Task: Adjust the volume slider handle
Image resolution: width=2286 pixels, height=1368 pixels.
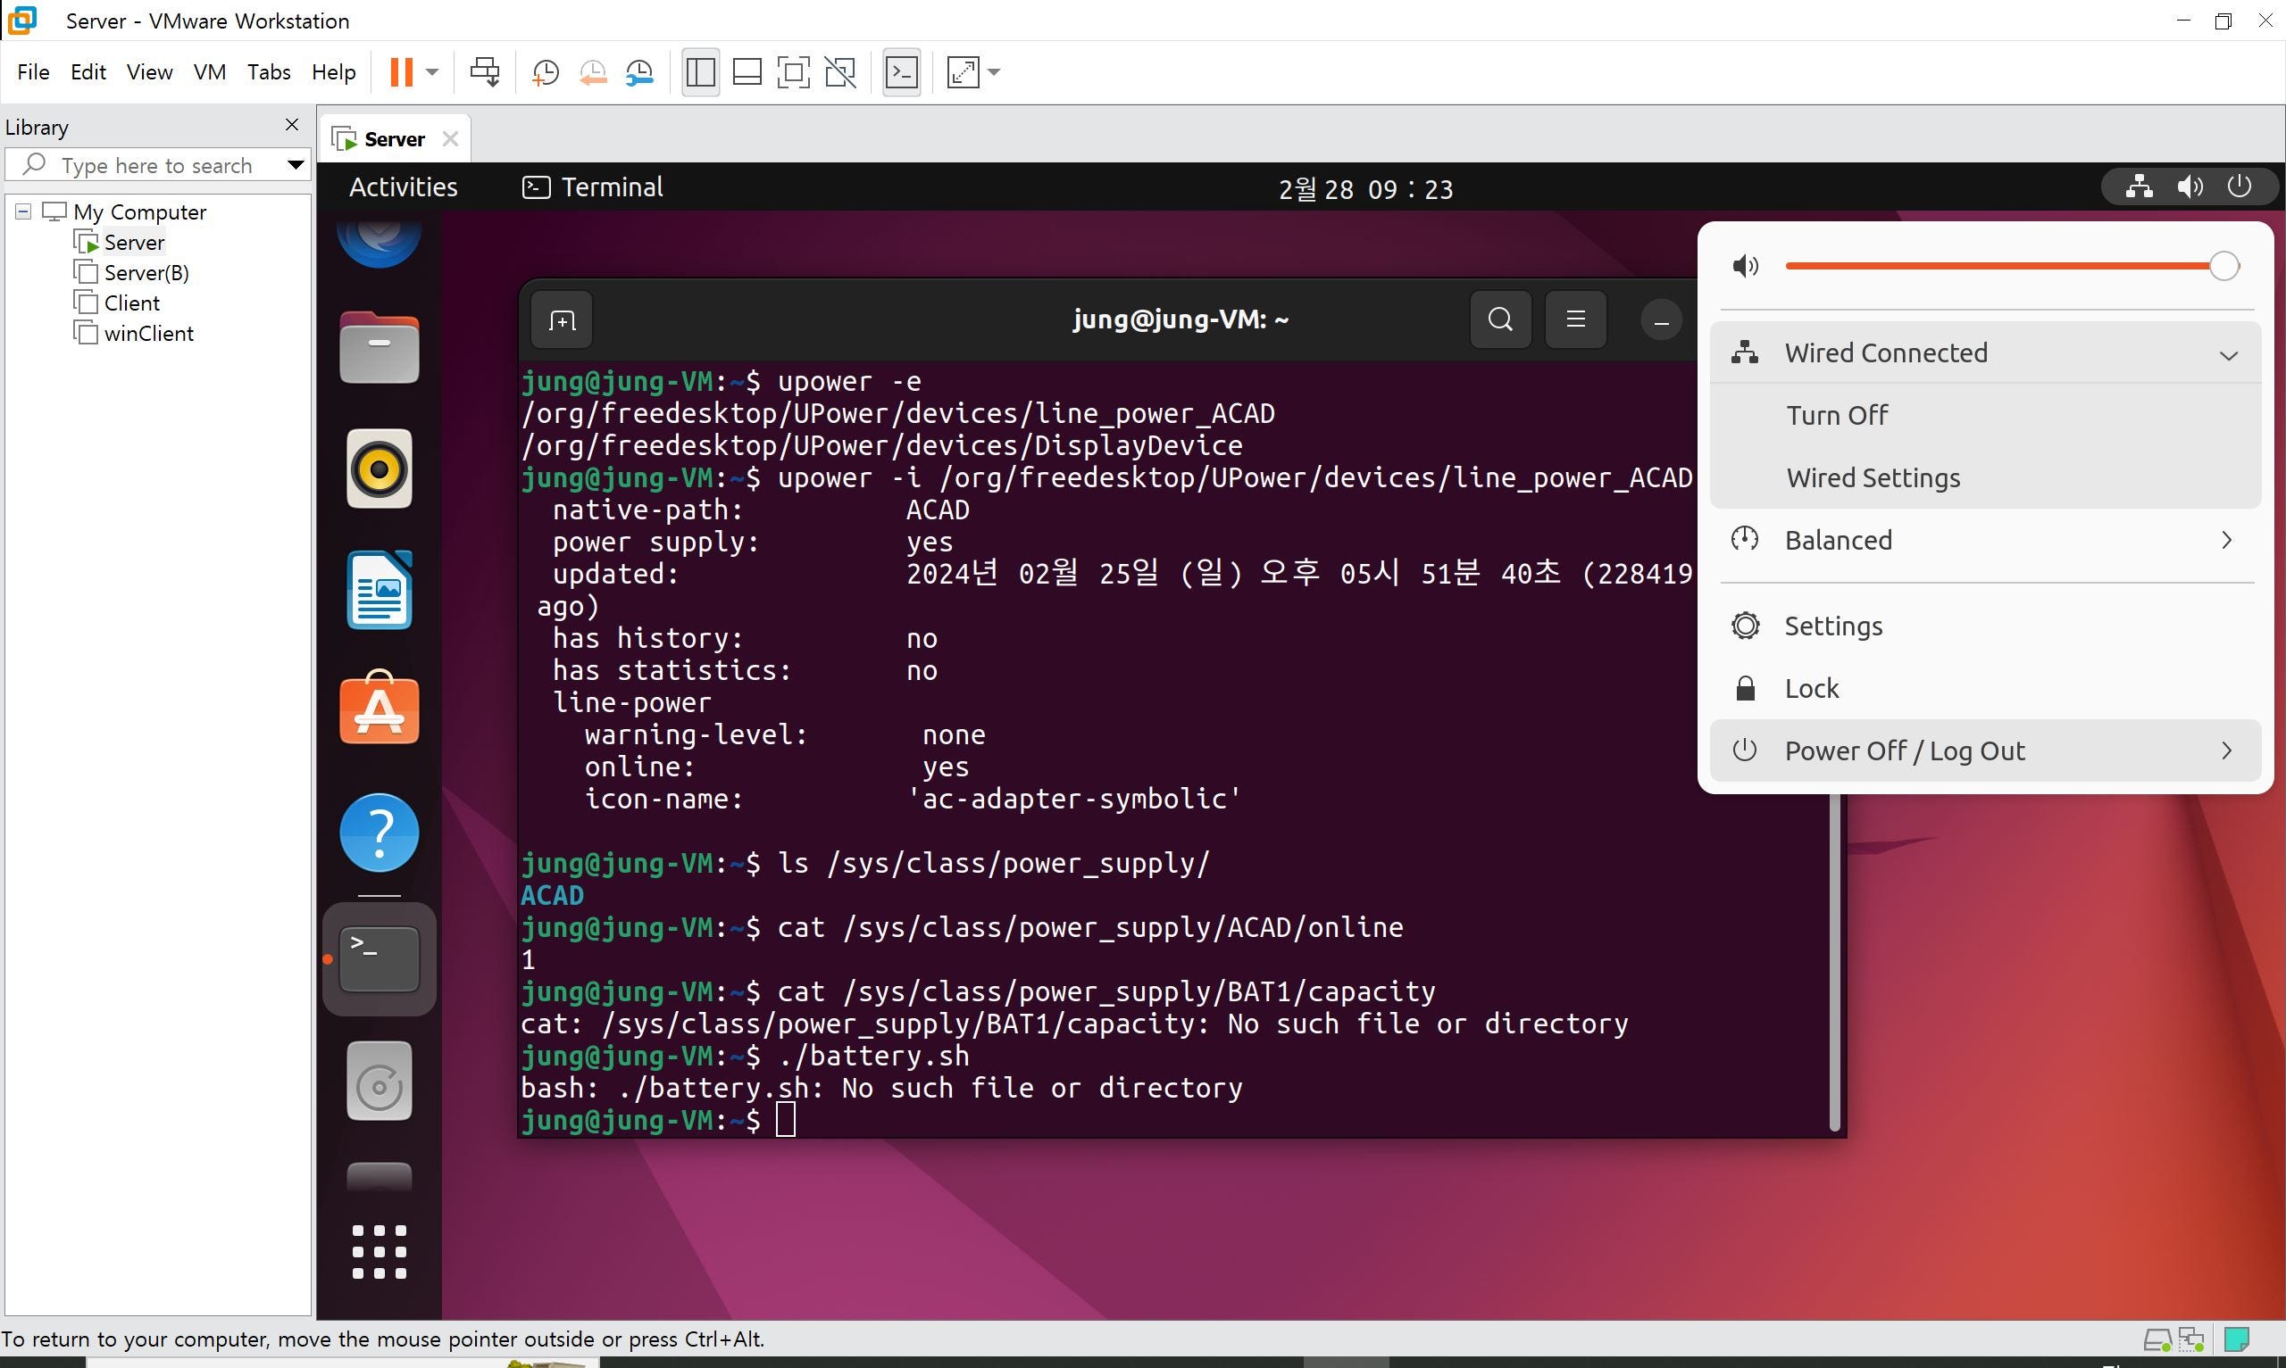Action: [2224, 267]
